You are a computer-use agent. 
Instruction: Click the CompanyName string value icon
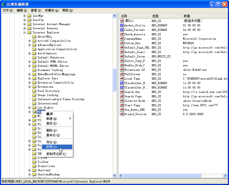click(x=122, y=39)
